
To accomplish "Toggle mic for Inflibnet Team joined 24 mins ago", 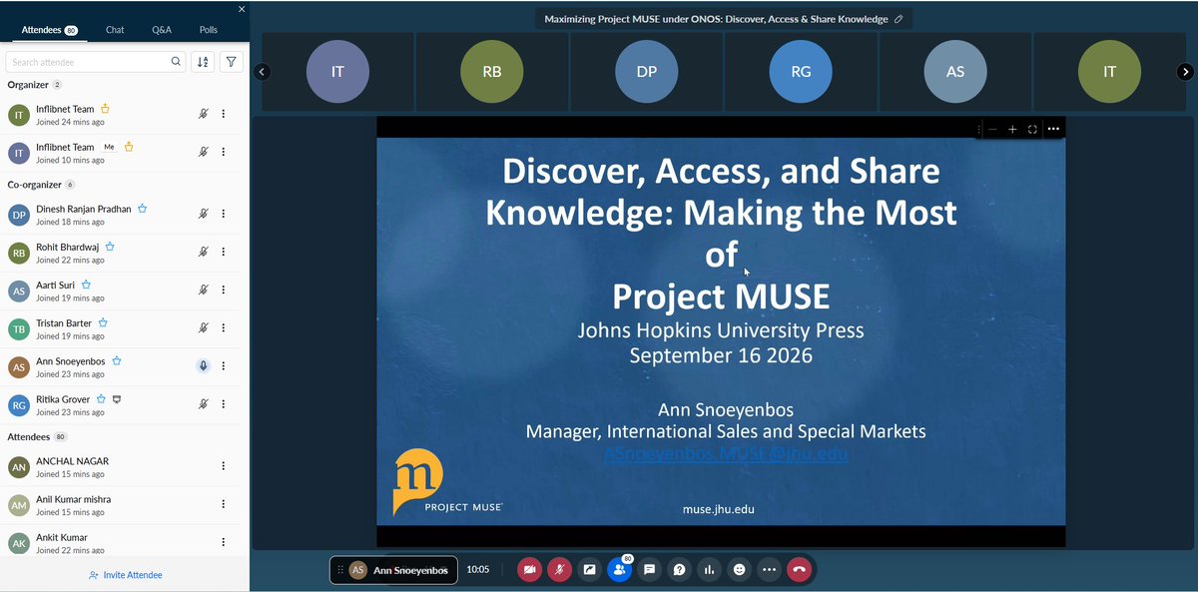I will 204,114.
